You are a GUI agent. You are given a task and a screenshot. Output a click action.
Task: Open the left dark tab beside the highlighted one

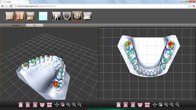(16, 25)
